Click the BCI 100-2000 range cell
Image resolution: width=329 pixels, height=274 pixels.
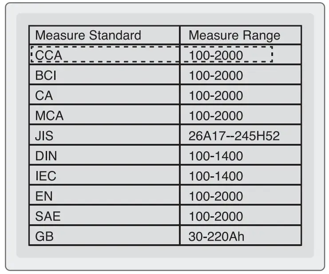(x=216, y=75)
